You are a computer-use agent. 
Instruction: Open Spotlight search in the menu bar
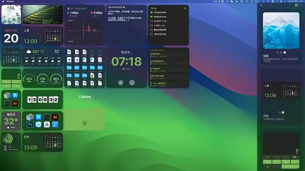pos(277,1)
